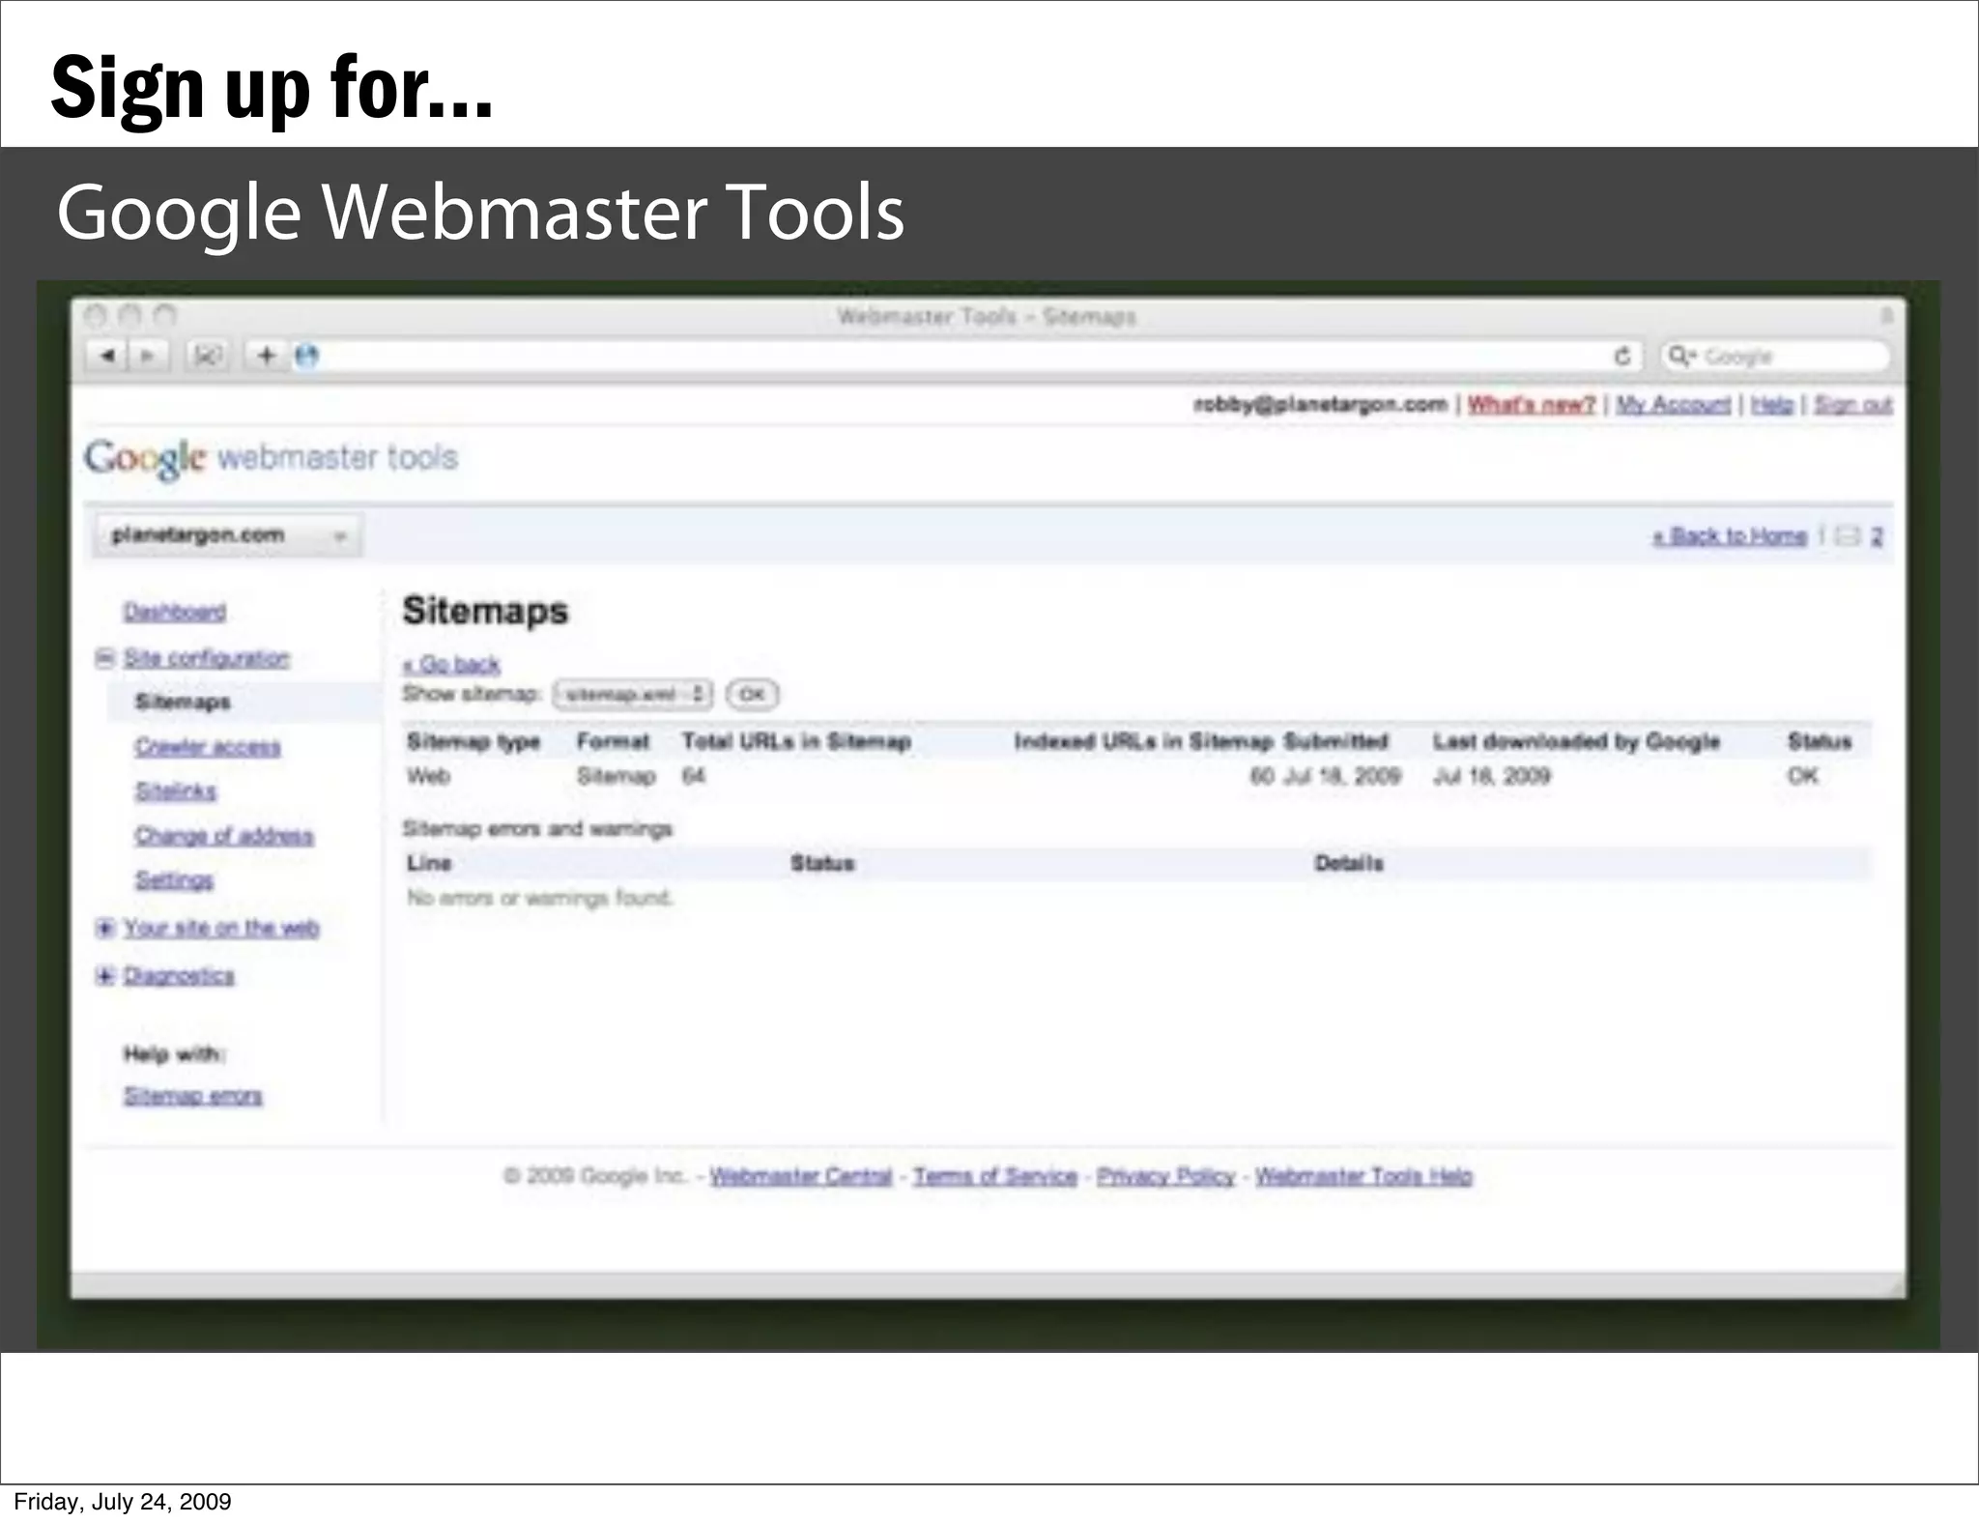Open the Help link in the header
This screenshot has height=1523, width=1979.
coord(1772,404)
